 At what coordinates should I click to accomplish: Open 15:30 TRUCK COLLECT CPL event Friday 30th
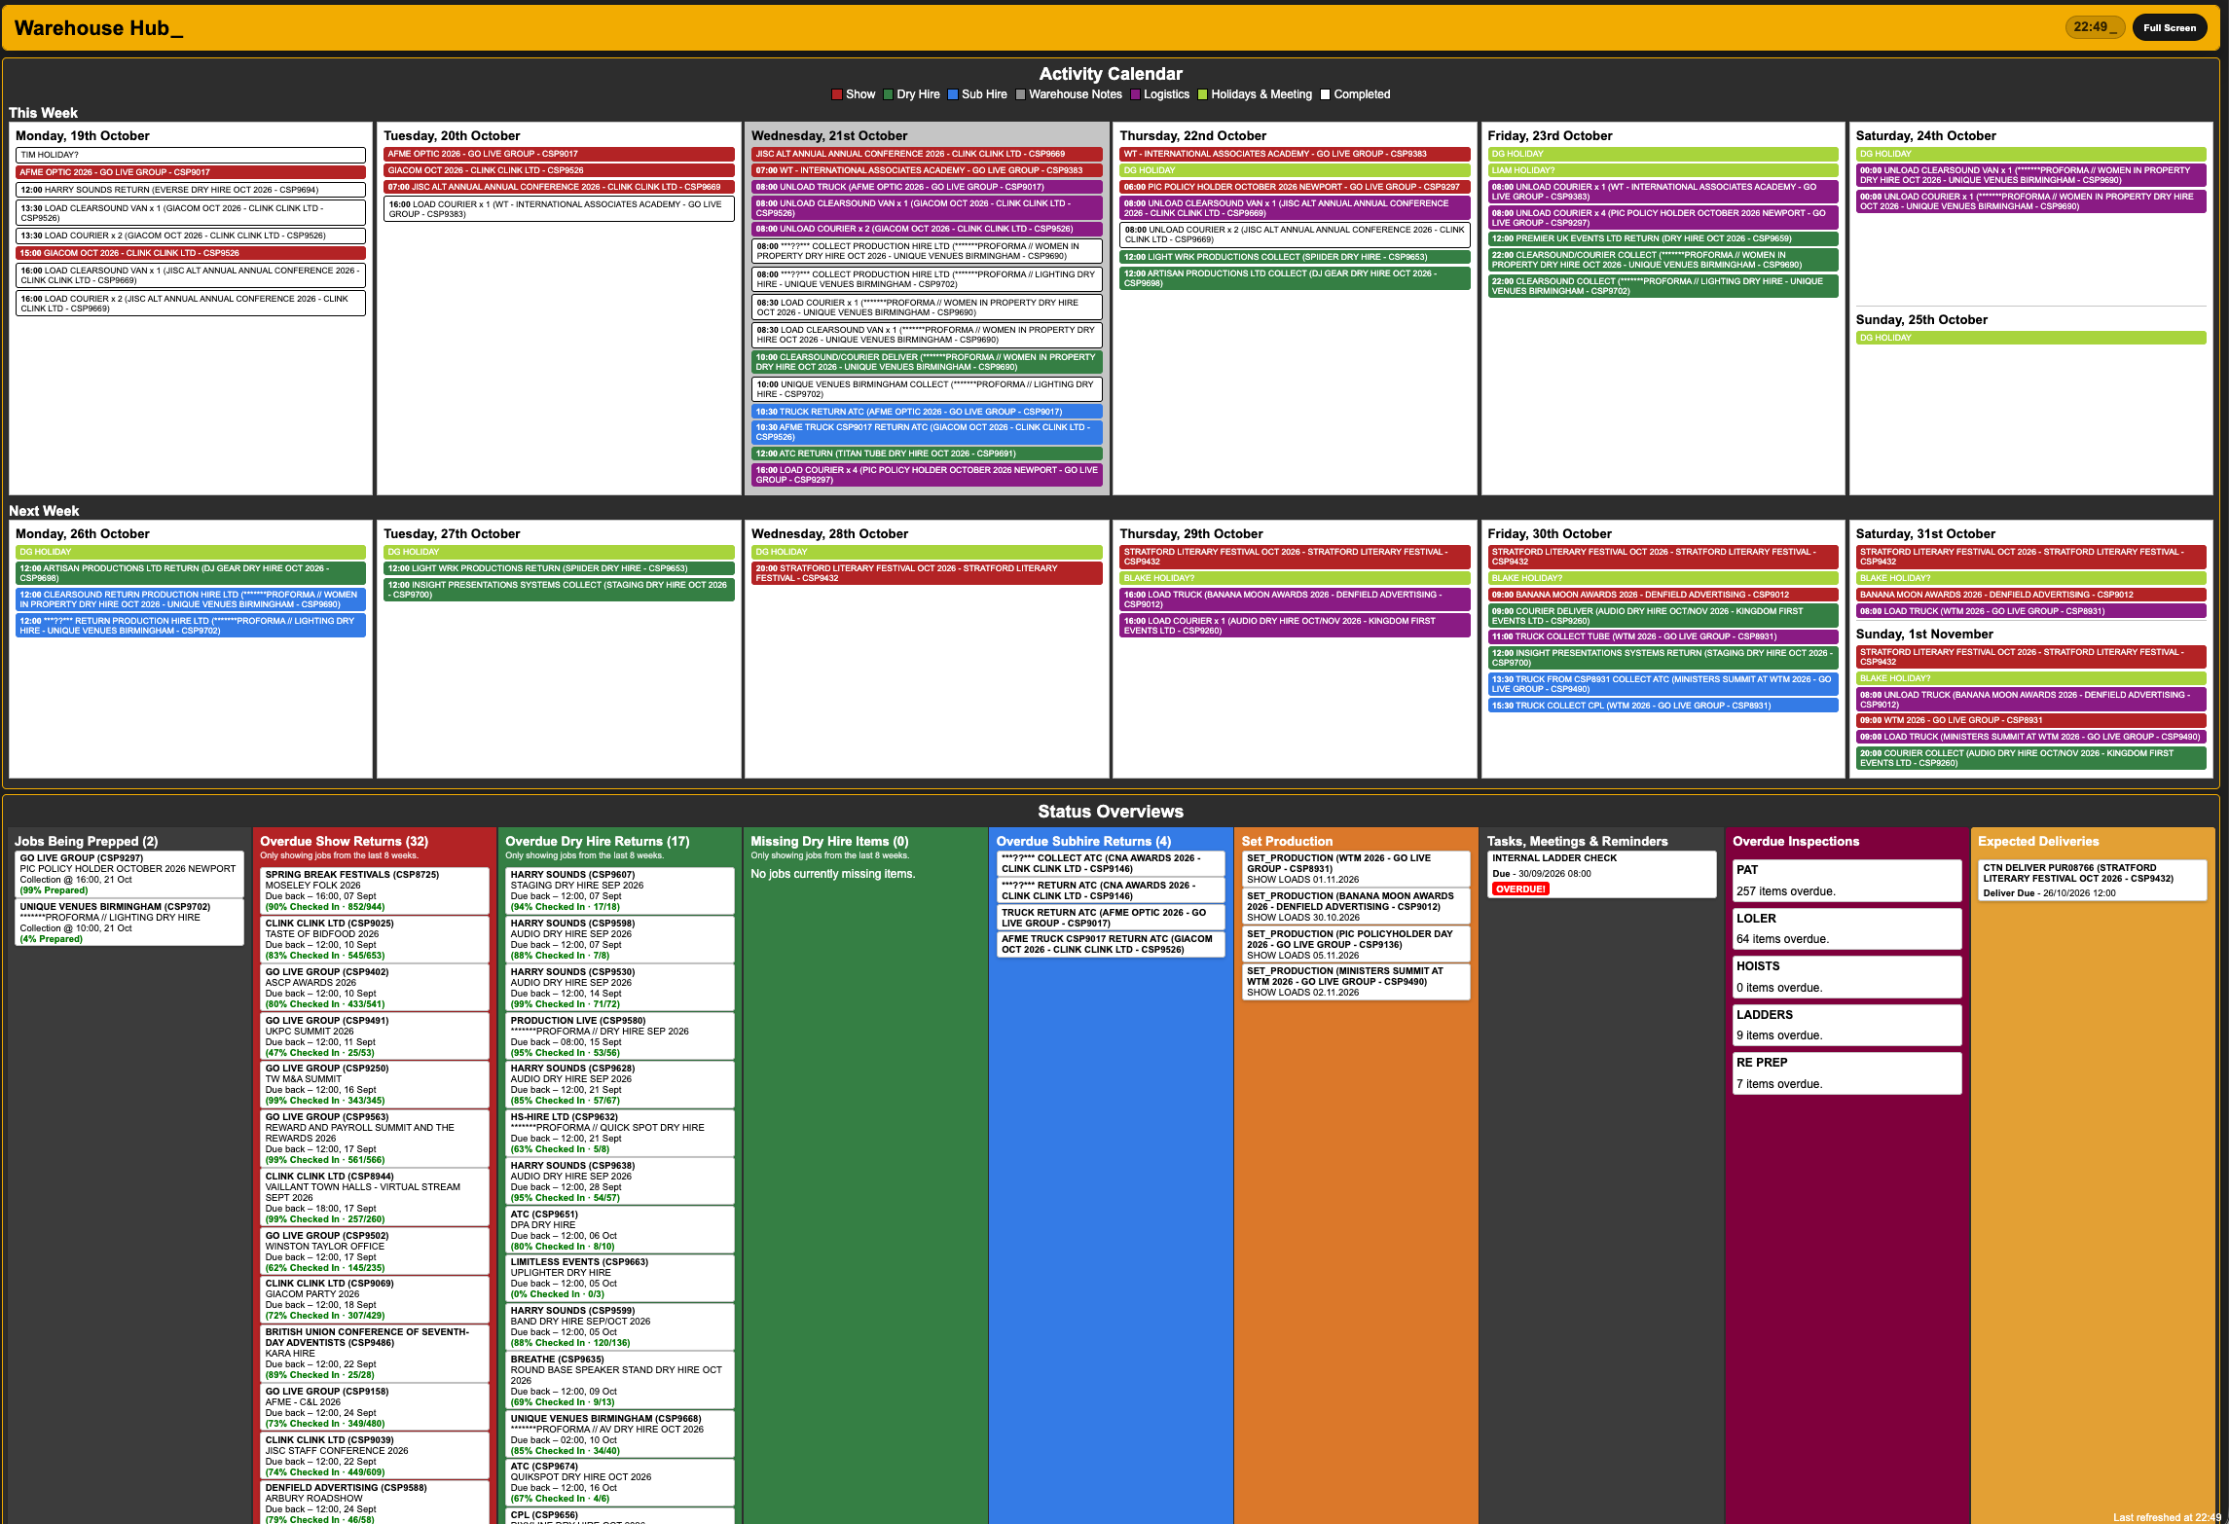[1663, 706]
